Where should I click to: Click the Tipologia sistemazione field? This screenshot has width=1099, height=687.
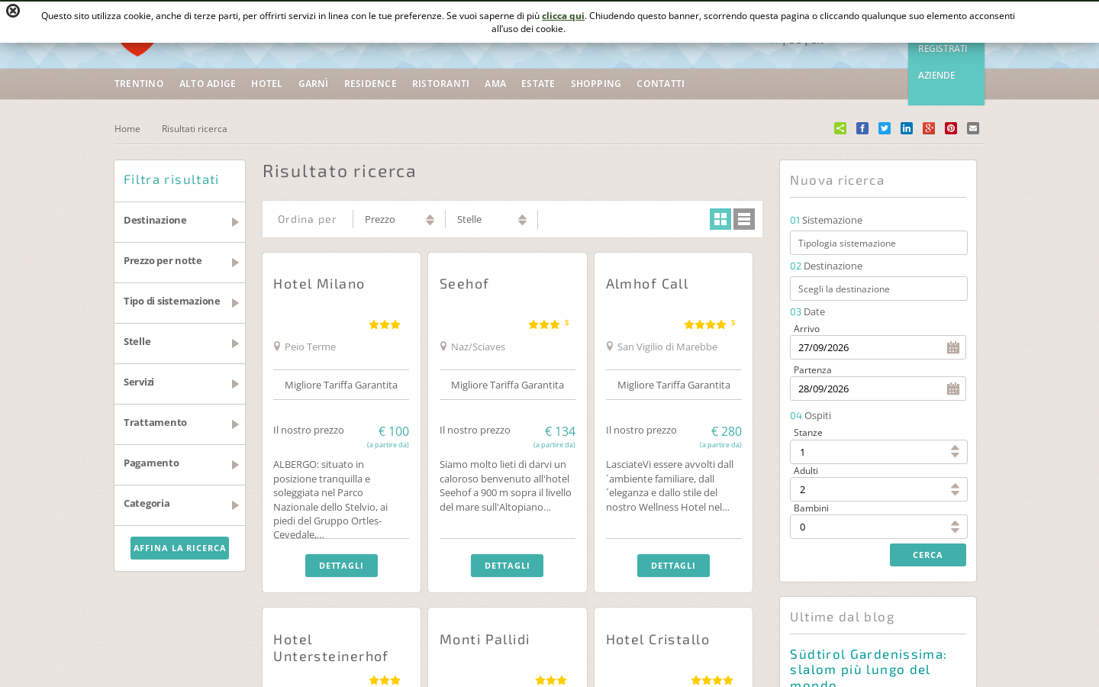[878, 243]
